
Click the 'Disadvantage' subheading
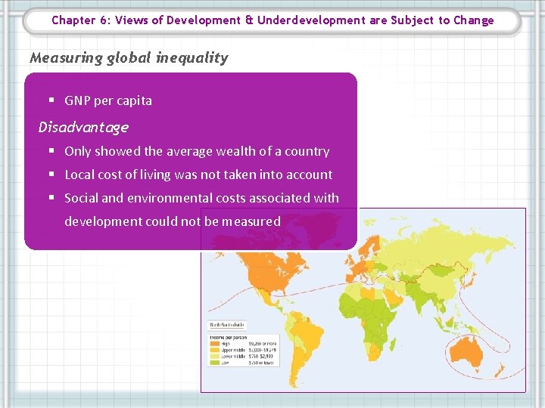(83, 127)
